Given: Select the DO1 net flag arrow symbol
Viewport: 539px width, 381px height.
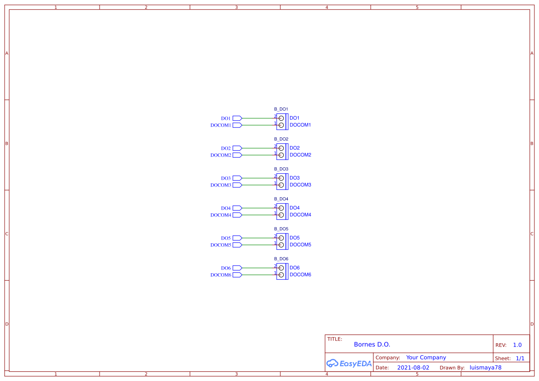Looking at the screenshot, I should (237, 118).
